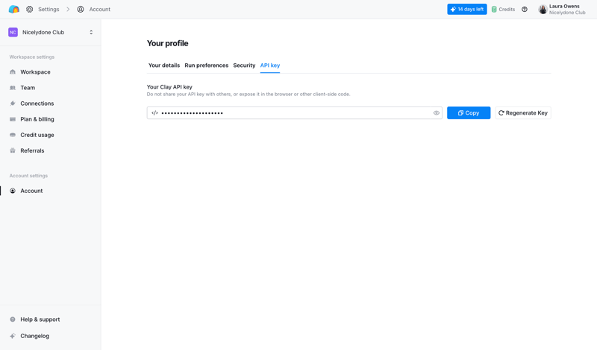597x350 pixels.
Task: Select Account in sidebar
Action: point(31,191)
